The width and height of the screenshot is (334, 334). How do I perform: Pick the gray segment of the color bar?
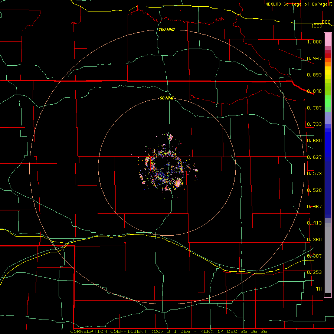[x=328, y=258]
